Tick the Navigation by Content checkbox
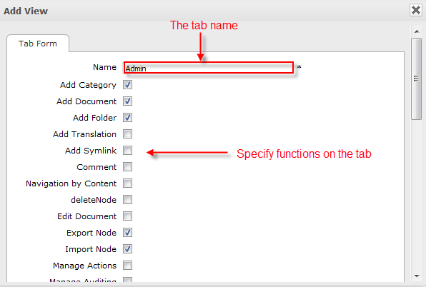Screen dimensions: 426x287 (x=127, y=183)
